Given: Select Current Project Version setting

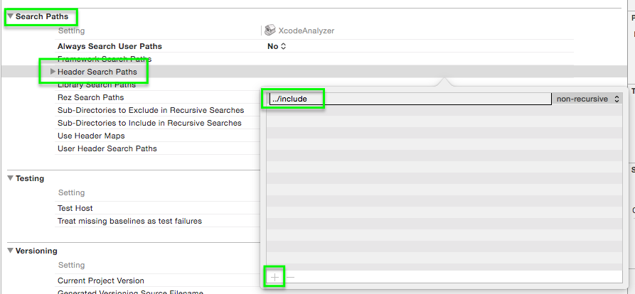Looking at the screenshot, I should (100, 281).
